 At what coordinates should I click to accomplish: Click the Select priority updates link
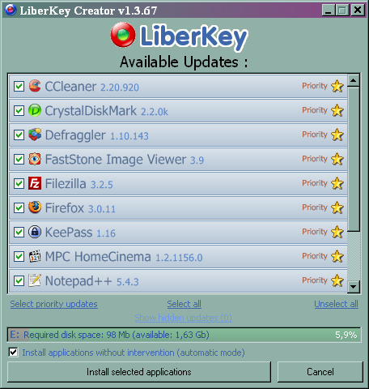tap(54, 304)
